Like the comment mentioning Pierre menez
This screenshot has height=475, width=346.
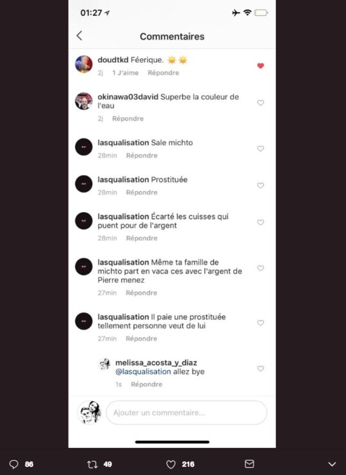260,269
